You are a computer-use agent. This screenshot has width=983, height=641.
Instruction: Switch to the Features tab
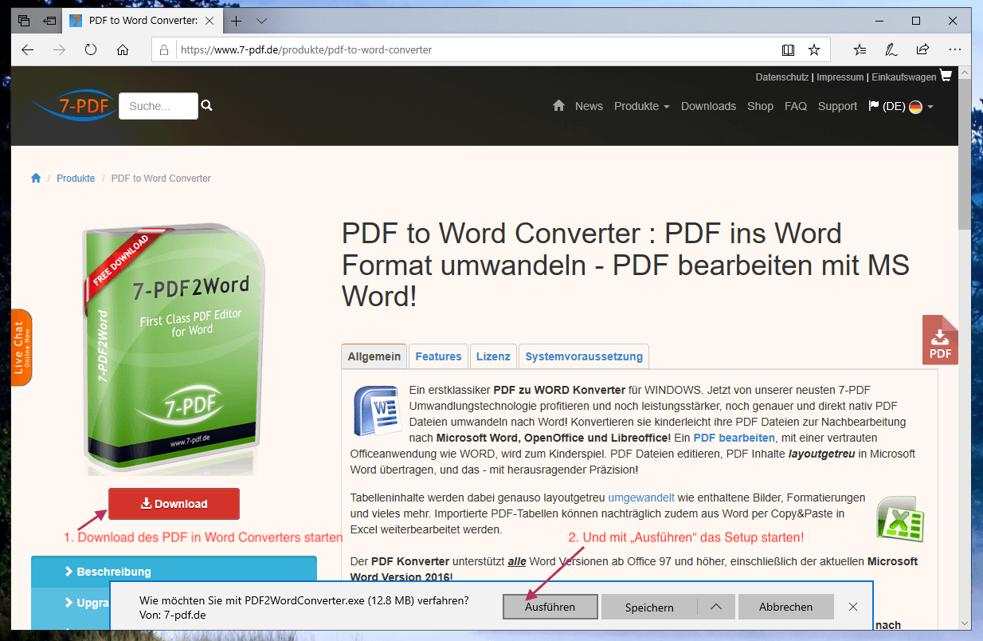click(x=438, y=356)
